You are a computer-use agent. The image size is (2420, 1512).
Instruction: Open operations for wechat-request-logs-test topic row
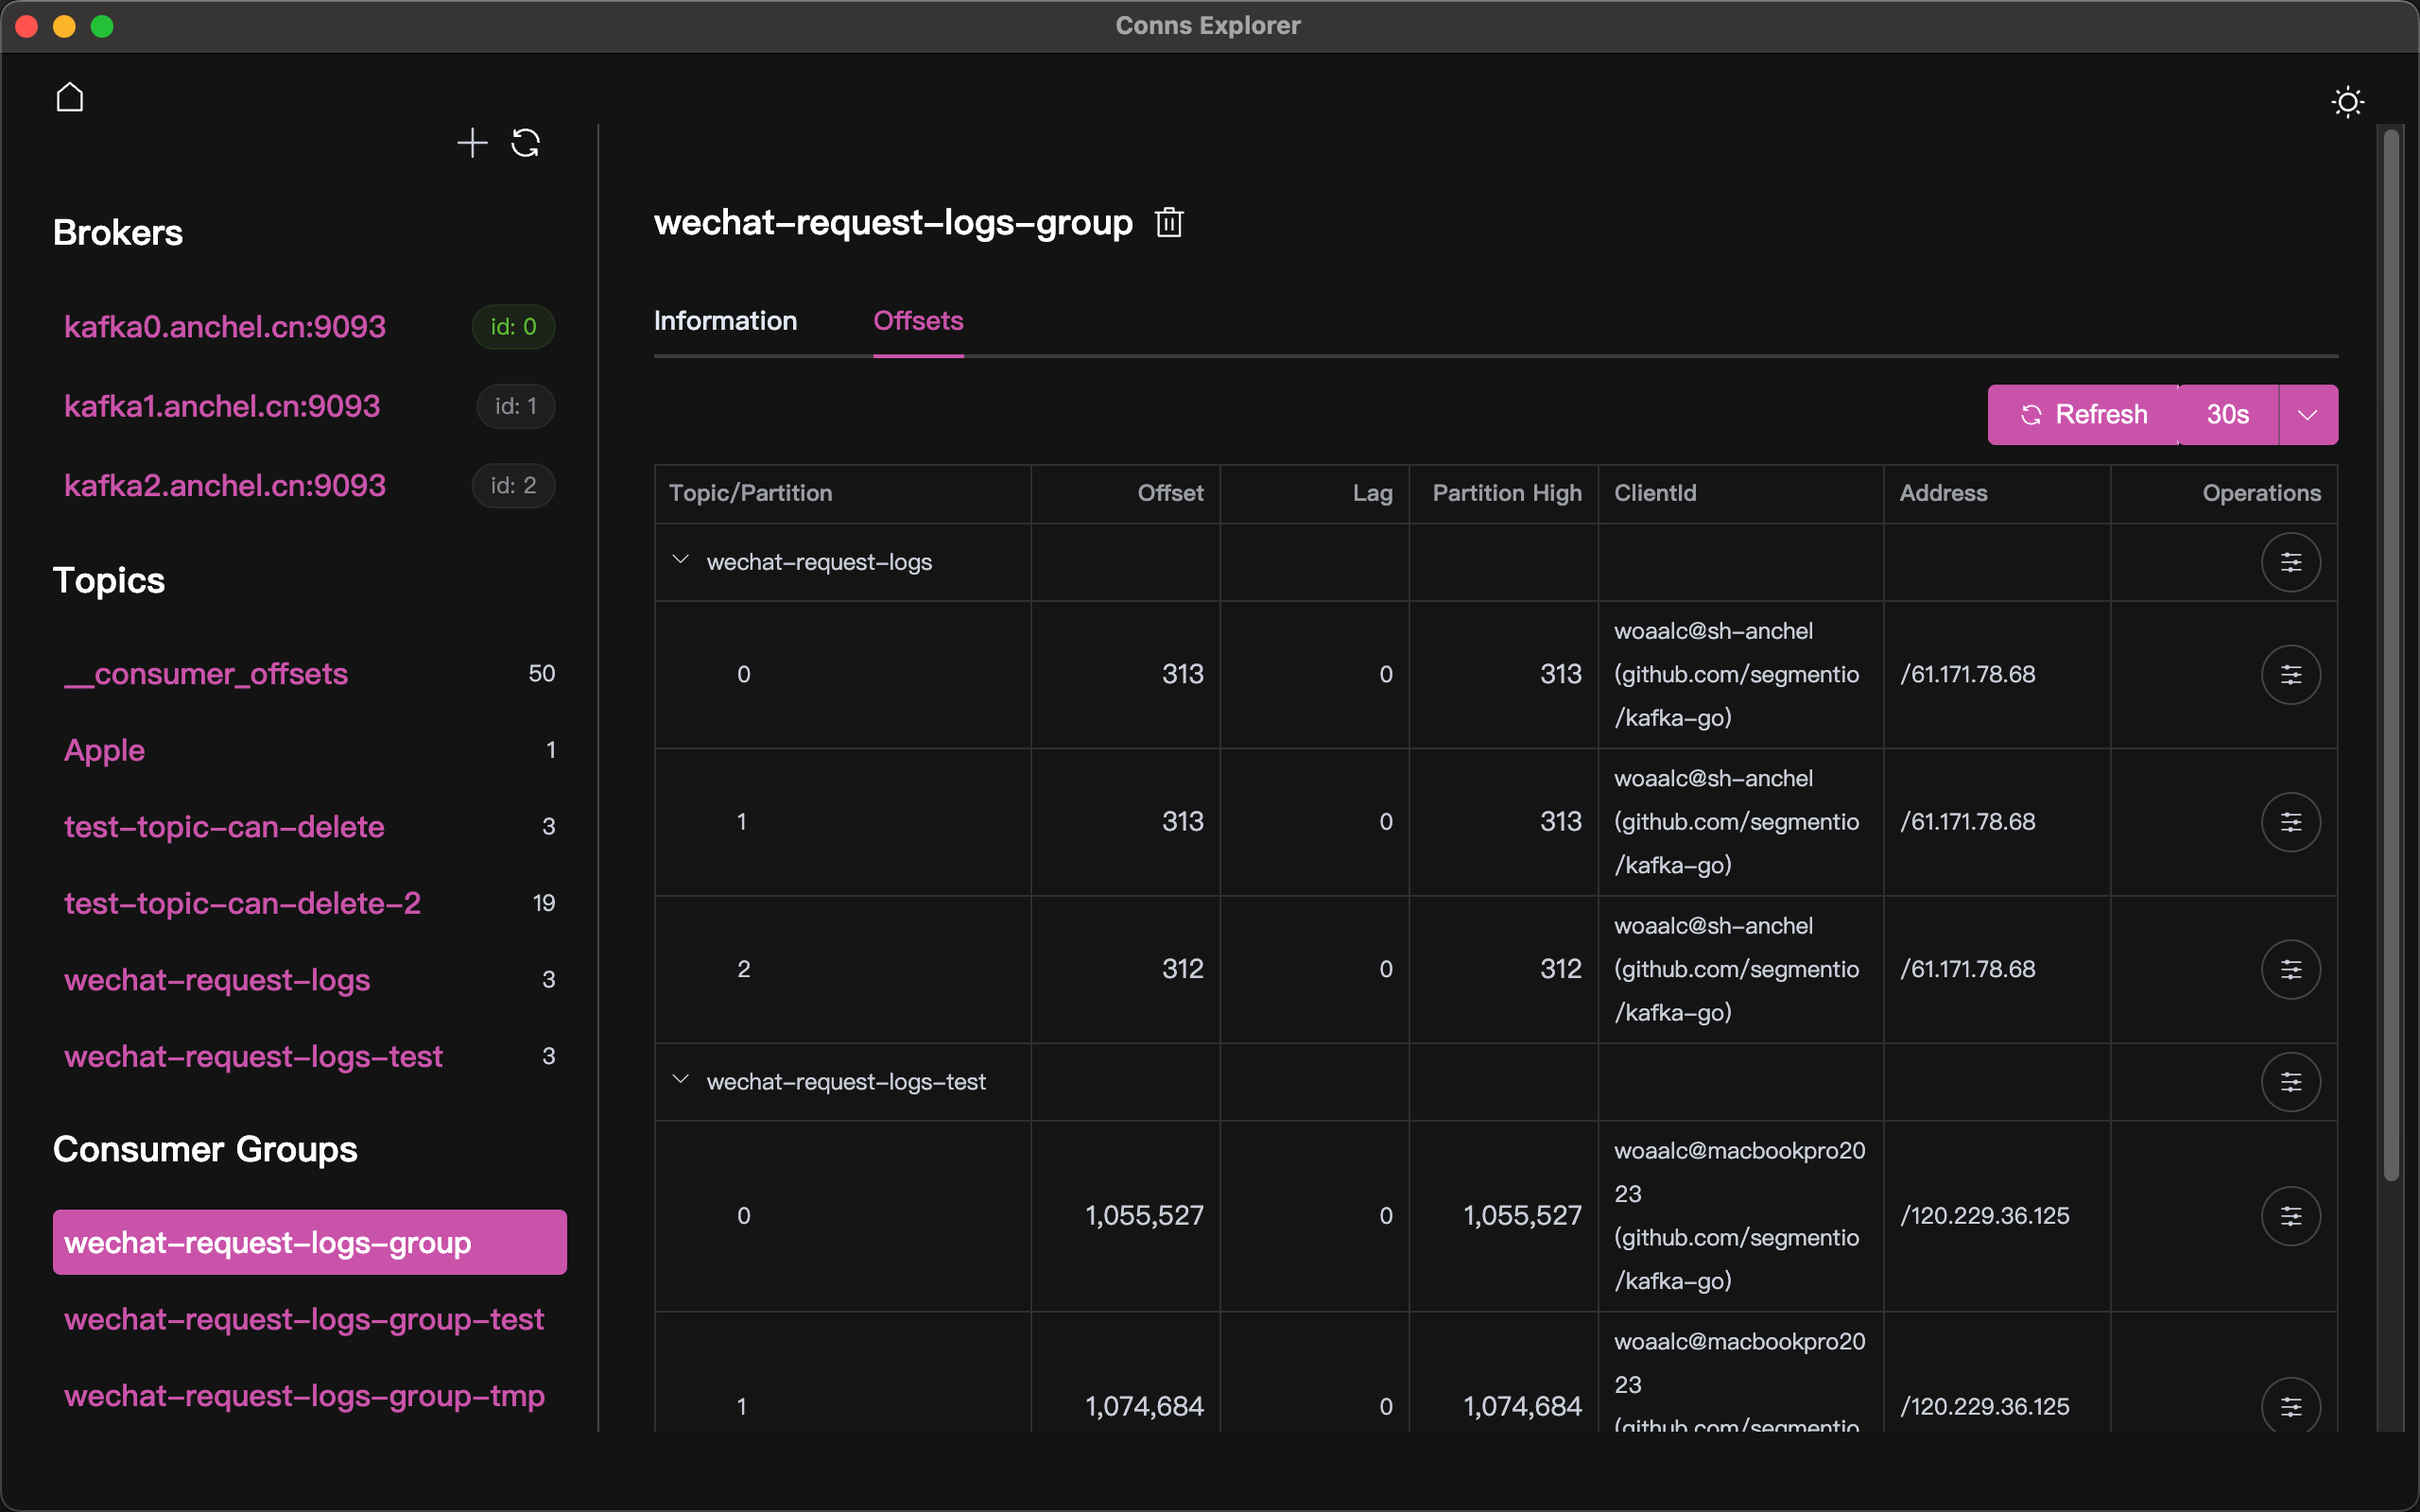(x=2290, y=1082)
